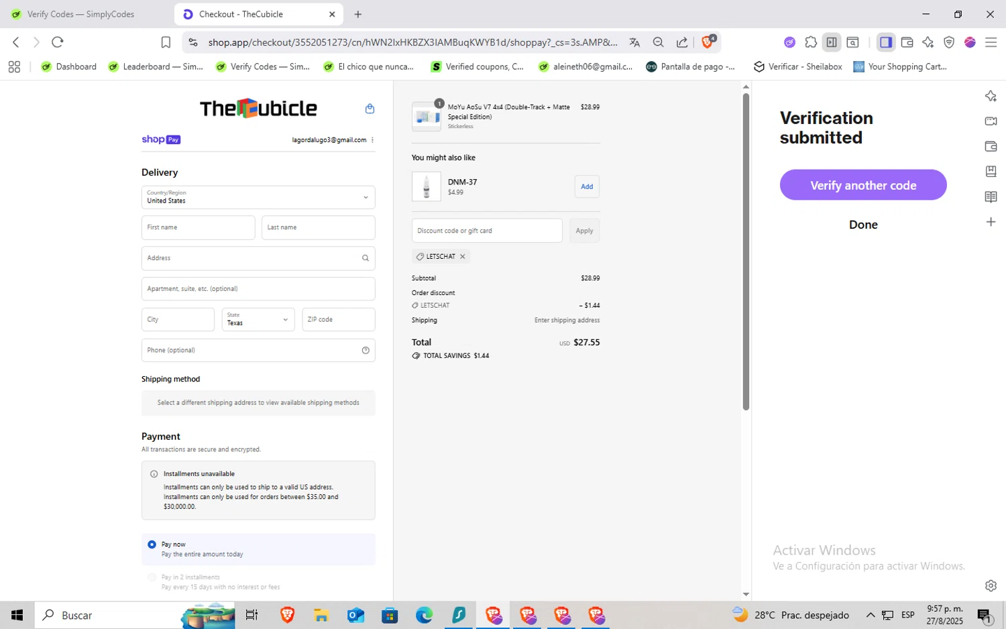Bookmark this page icon

point(166,42)
